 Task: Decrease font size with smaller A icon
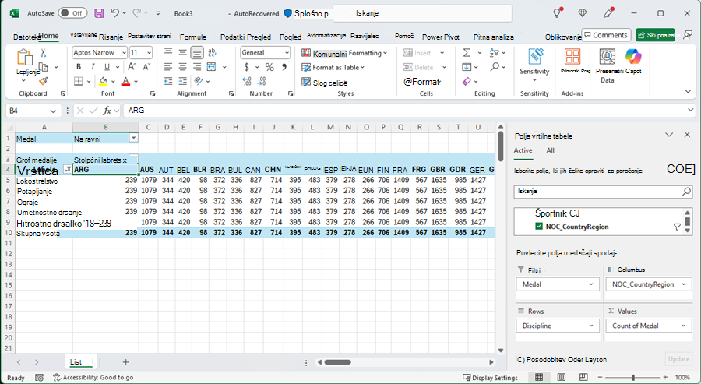(146, 67)
